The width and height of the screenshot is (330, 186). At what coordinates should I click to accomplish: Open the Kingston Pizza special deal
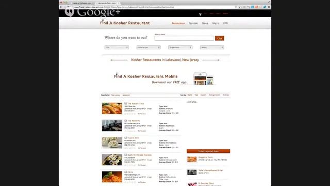[x=205, y=157]
